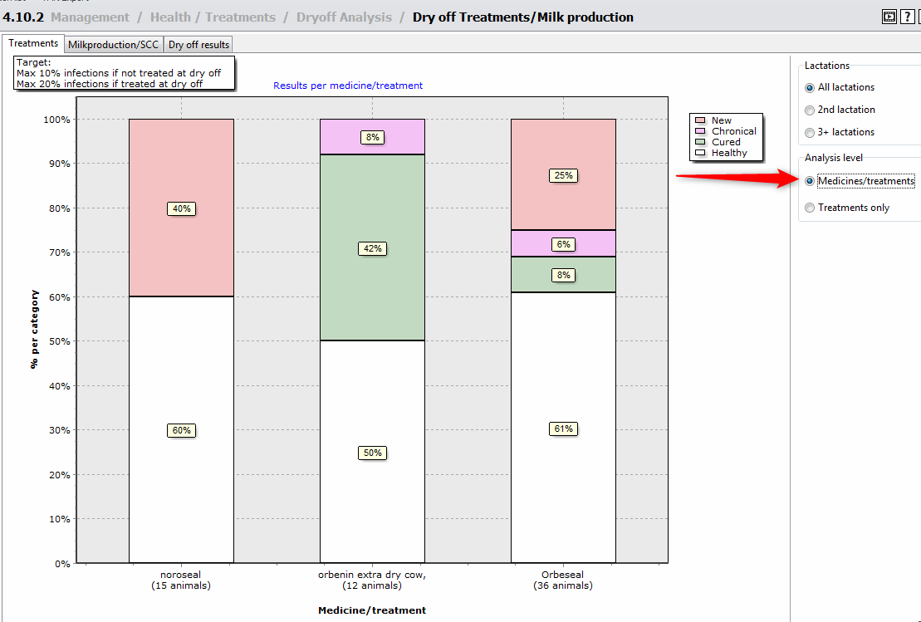This screenshot has height=622, width=921.
Task: Select Medicines/treatments analysis level
Action: (x=810, y=181)
